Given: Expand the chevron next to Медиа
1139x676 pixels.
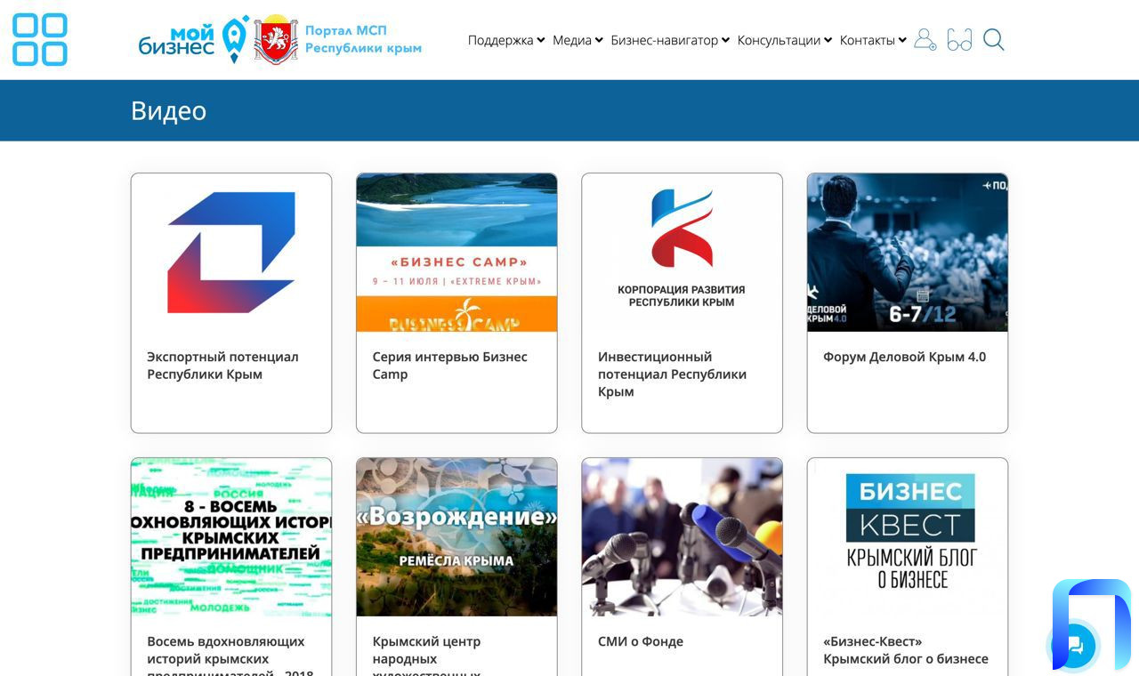Looking at the screenshot, I should pos(599,40).
